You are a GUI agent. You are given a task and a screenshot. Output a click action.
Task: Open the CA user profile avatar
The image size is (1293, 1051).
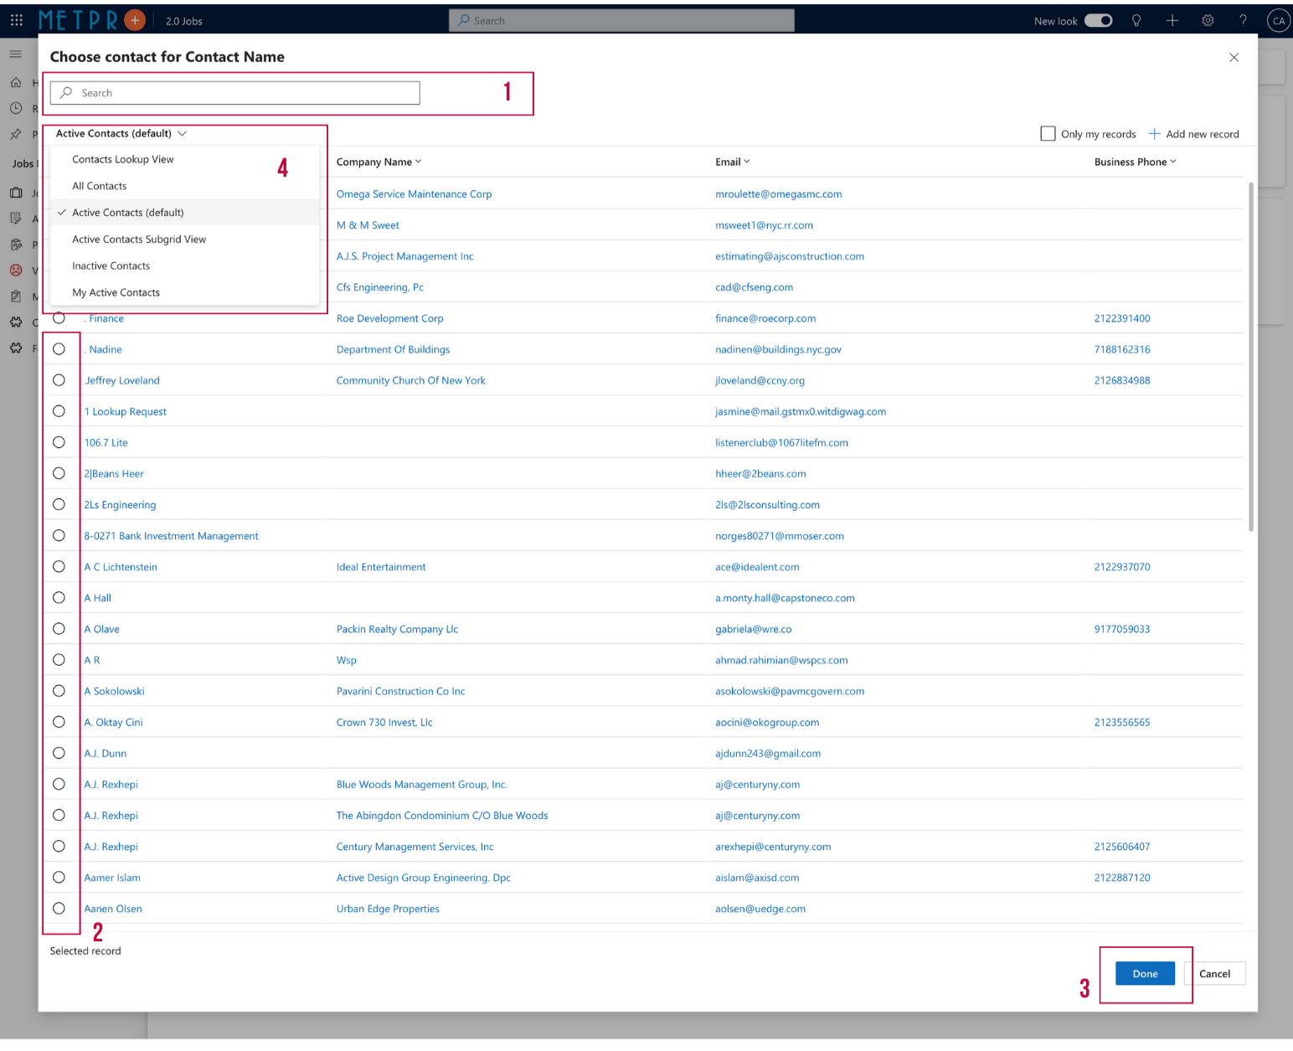1278,21
